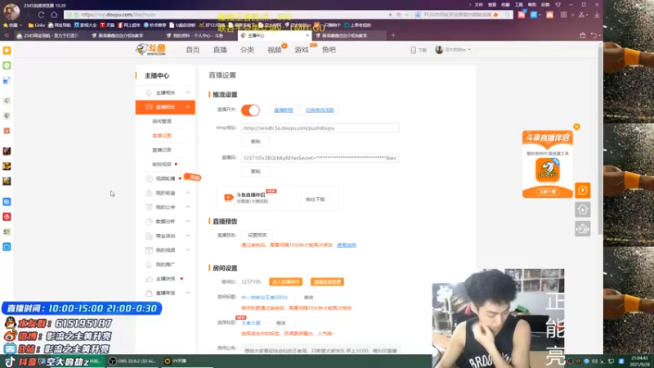Click the Douyu logo in page header
The width and height of the screenshot is (654, 368).
151,50
